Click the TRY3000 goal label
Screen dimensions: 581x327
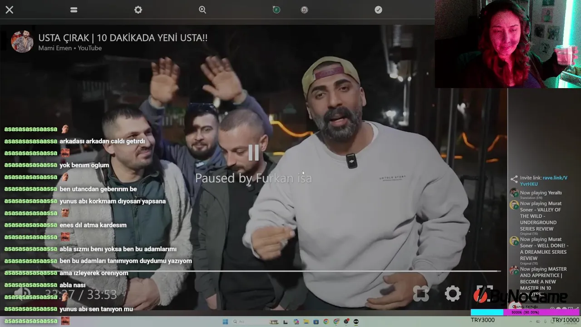click(x=483, y=320)
